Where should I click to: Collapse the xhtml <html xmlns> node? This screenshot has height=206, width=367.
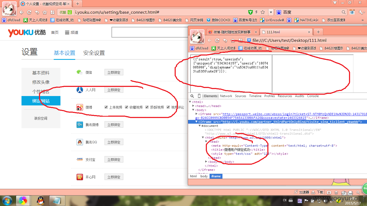[203, 138]
